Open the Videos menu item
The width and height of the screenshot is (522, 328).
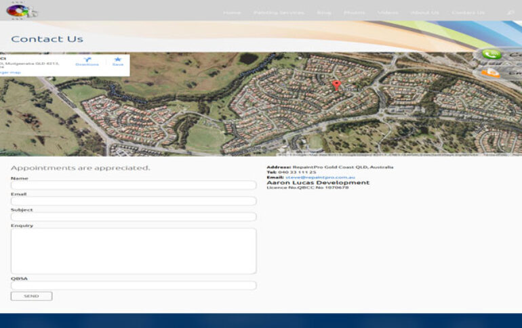click(x=388, y=13)
